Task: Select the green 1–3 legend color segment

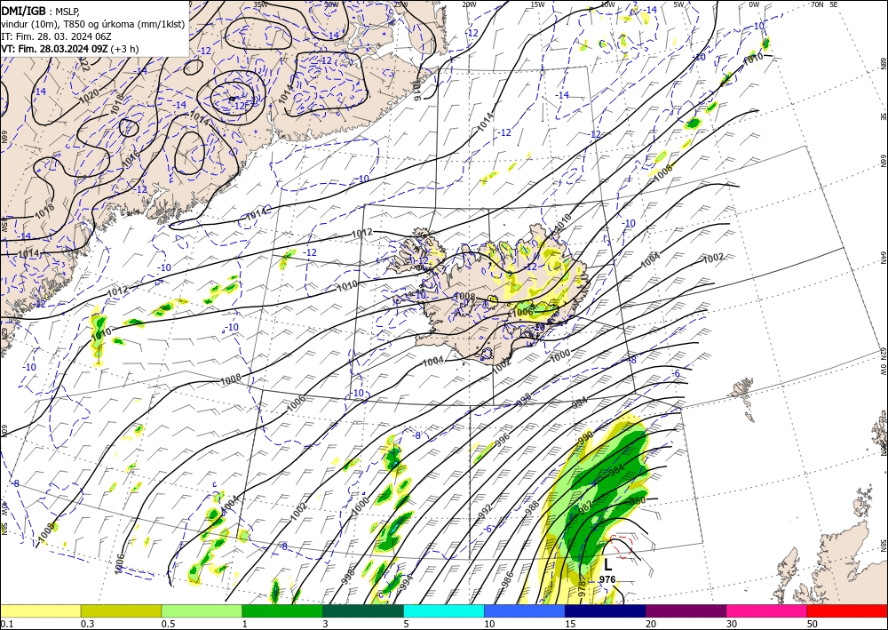Action: point(282,610)
